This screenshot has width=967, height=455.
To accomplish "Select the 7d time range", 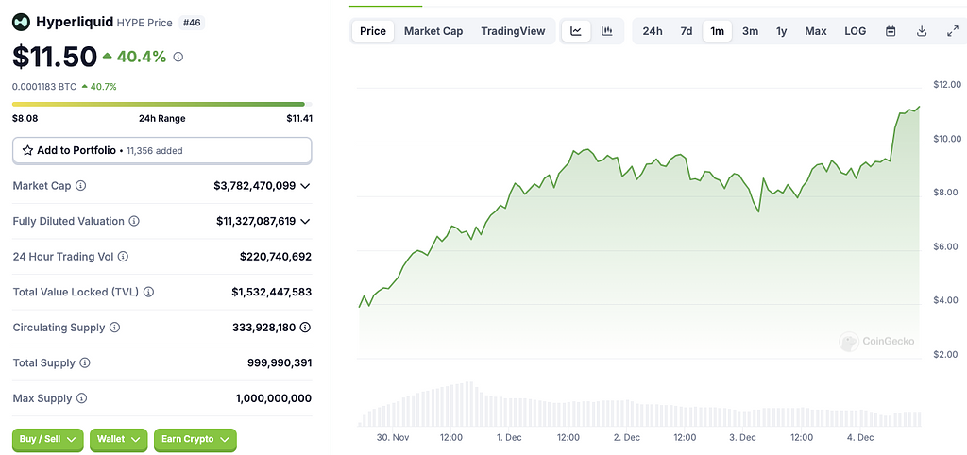I will (x=687, y=31).
